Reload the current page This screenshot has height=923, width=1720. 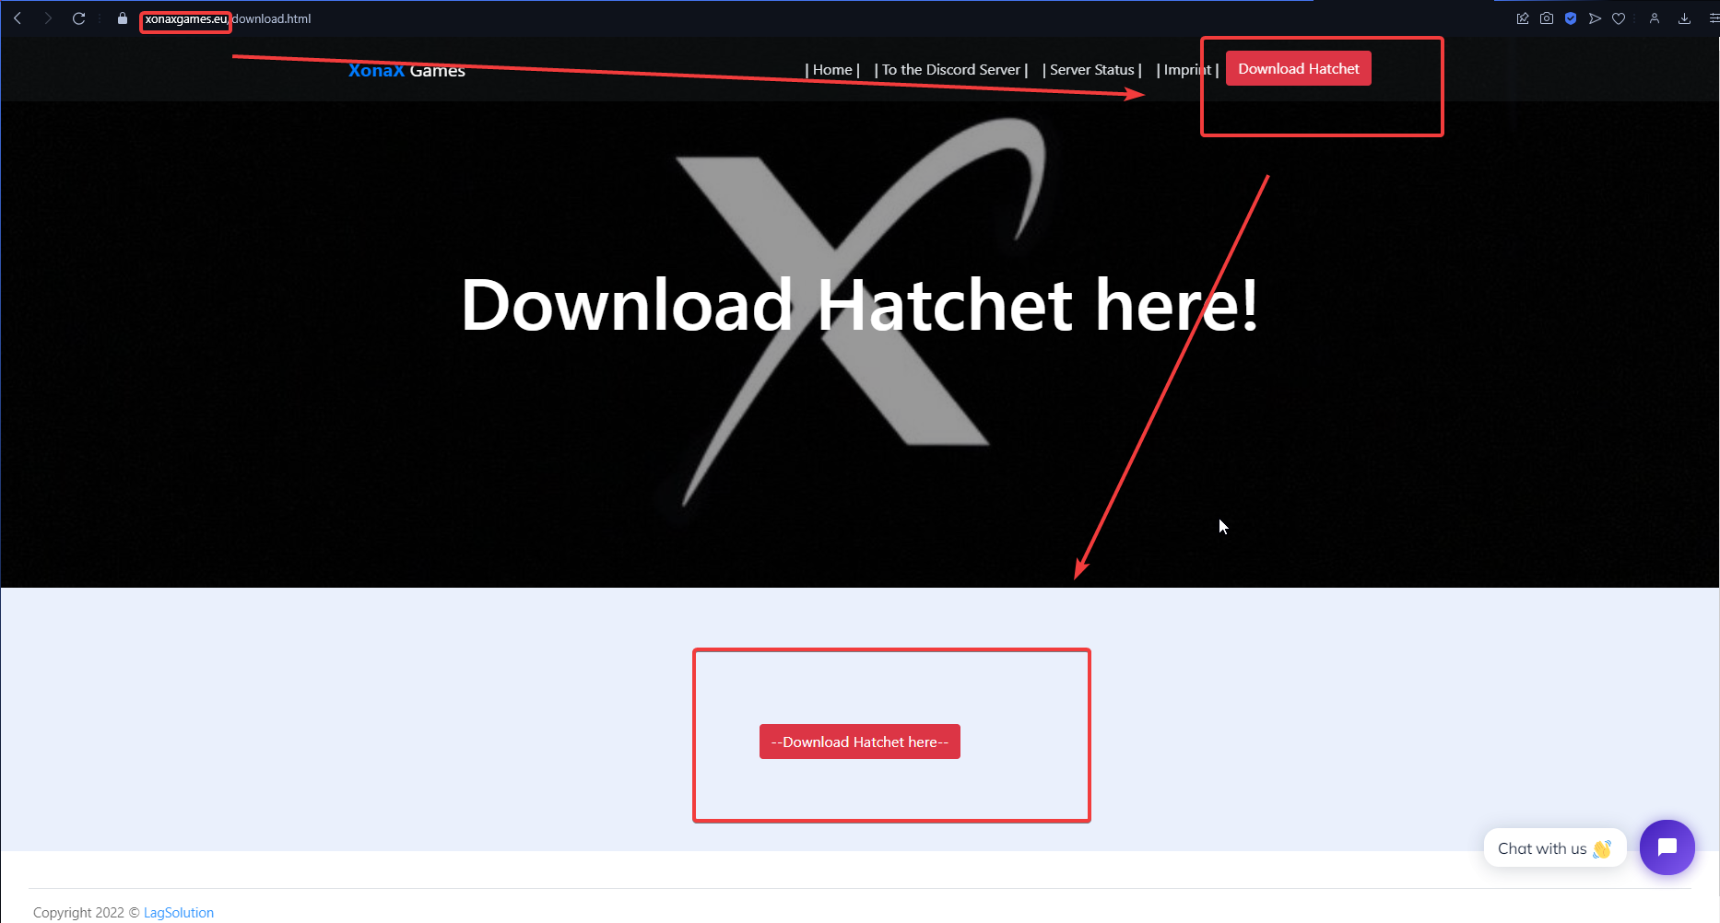coord(79,18)
